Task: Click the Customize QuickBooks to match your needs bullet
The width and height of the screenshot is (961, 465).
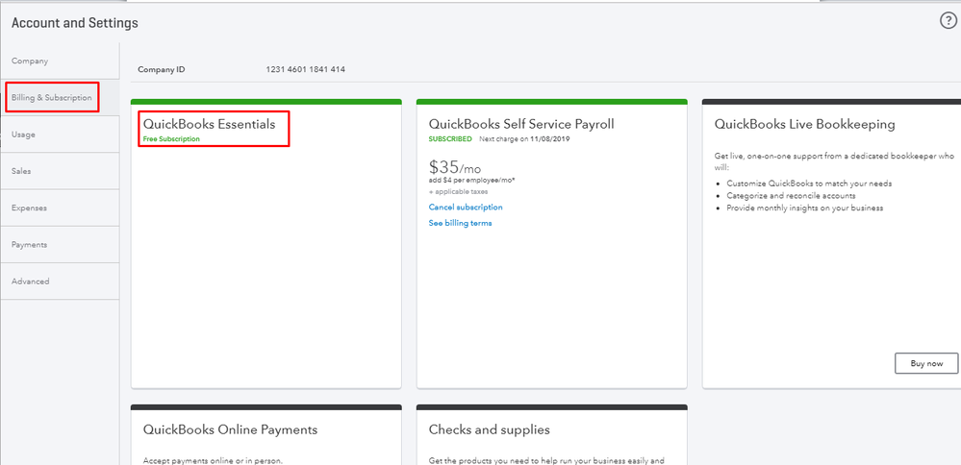Action: [808, 184]
